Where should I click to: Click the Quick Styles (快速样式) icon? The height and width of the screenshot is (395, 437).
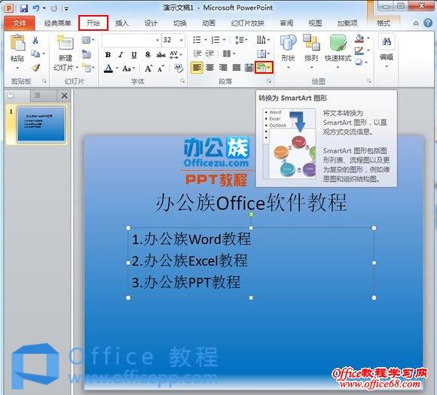click(338, 43)
